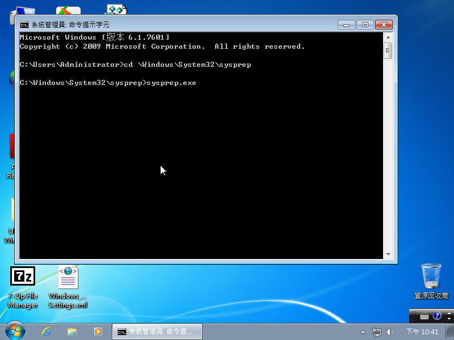This screenshot has height=340, width=454.
Task: Select the Recycle Bin desktop icon
Action: pos(431,281)
